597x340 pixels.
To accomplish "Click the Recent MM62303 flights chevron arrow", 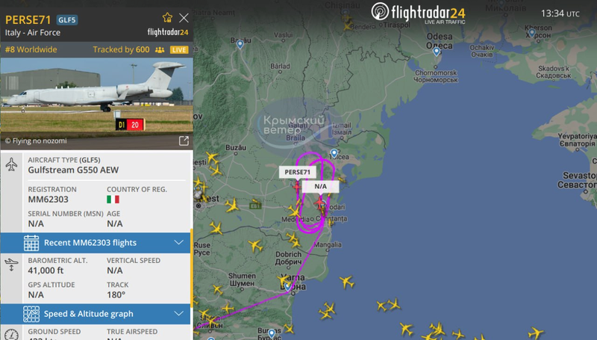I will pyautogui.click(x=178, y=242).
